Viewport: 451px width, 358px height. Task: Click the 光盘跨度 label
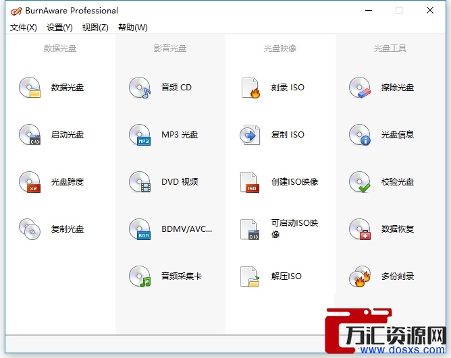[68, 181]
